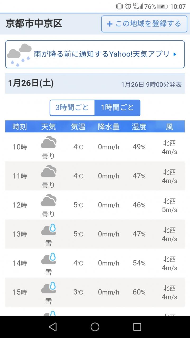Tap the 時刻 column header

pos(20,127)
